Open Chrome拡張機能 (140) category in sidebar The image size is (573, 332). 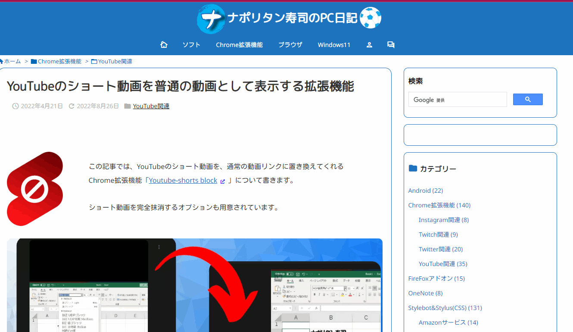pyautogui.click(x=439, y=205)
